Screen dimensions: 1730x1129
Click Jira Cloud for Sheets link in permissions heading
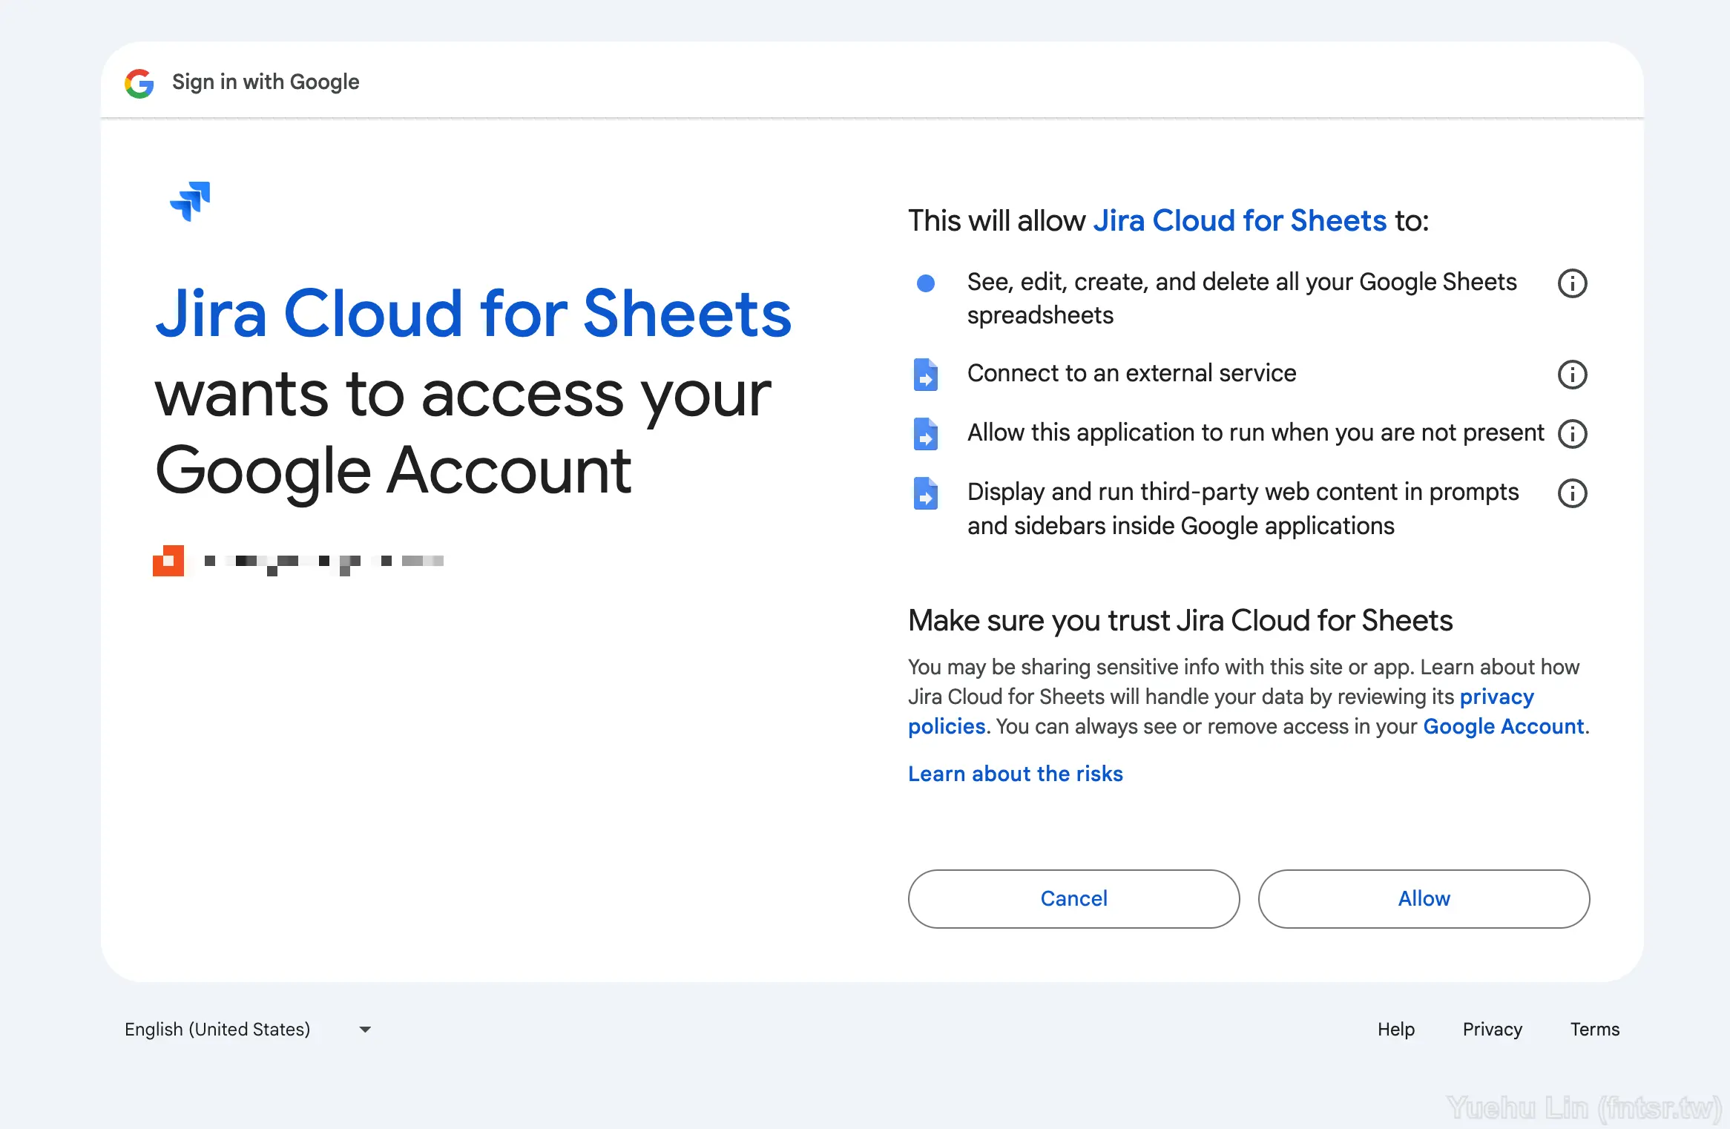(1240, 221)
